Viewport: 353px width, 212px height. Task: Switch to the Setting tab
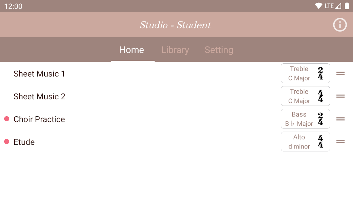(219, 50)
